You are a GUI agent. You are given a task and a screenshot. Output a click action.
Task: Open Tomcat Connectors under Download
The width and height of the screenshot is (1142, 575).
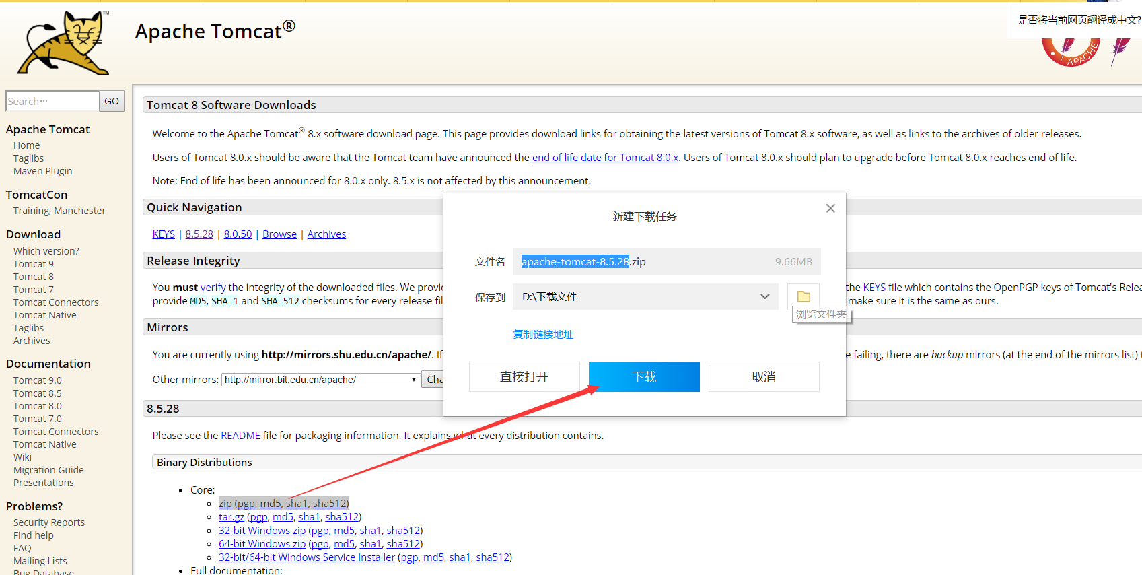tap(56, 302)
